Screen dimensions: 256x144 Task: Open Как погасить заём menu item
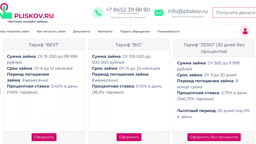(51, 31)
